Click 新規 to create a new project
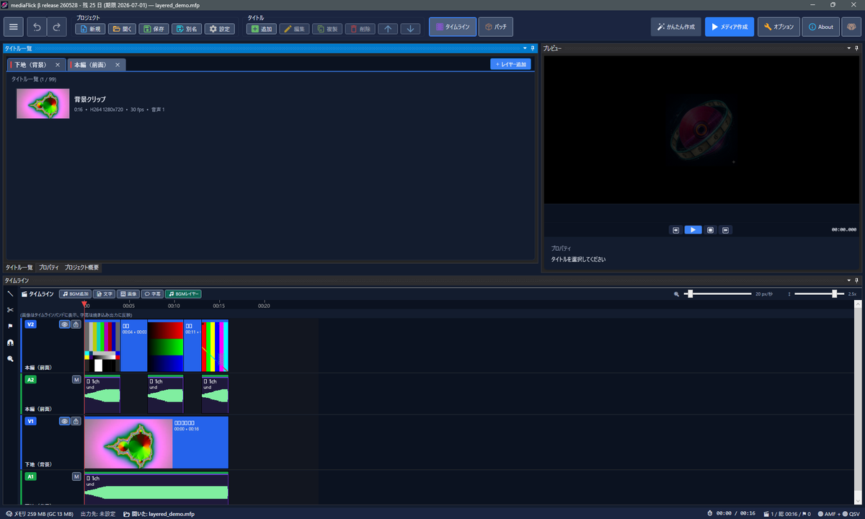The image size is (865, 519). [x=90, y=29]
